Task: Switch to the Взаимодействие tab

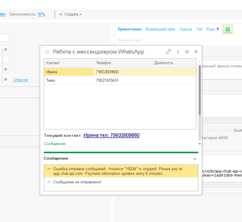Action: point(160,29)
